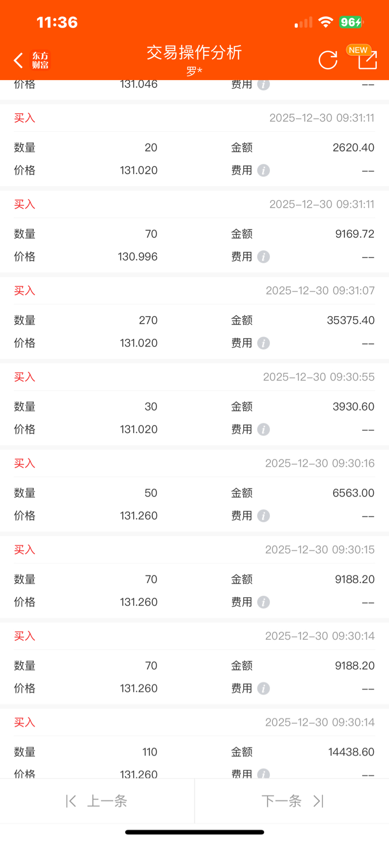Select the buy record at 09:30:55
The image size is (389, 842).
[x=194, y=377]
